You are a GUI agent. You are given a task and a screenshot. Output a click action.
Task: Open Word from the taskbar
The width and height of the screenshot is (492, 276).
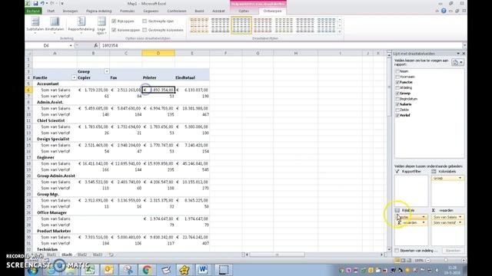[x=203, y=269]
